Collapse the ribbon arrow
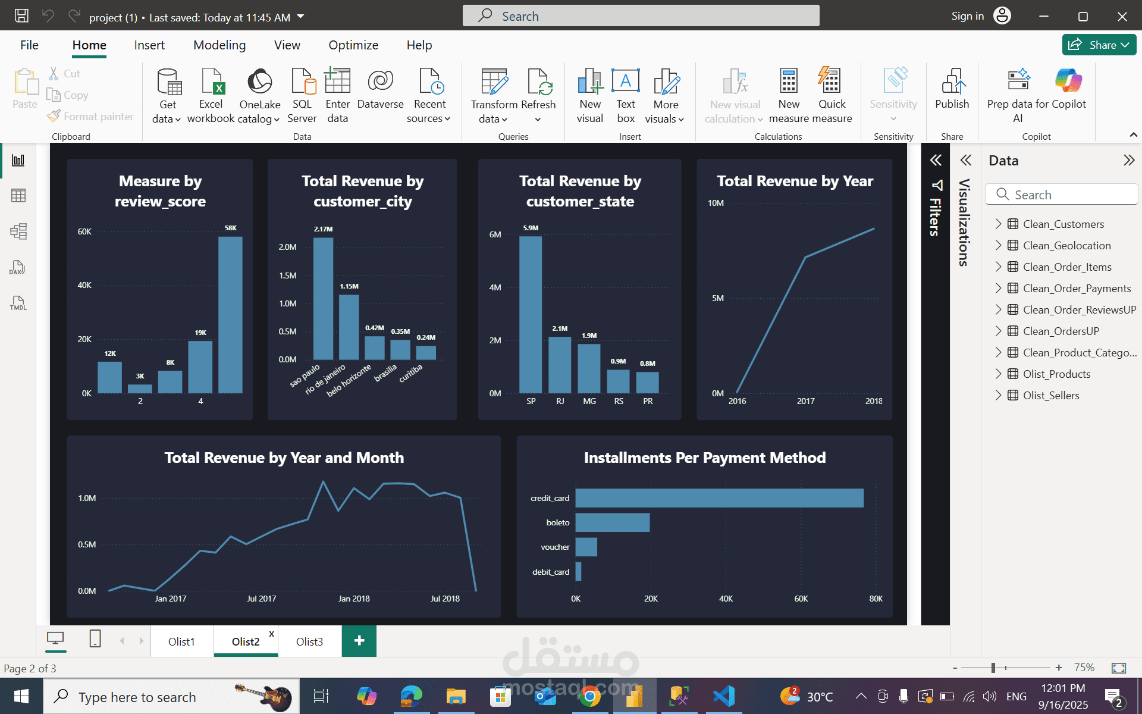Image resolution: width=1142 pixels, height=714 pixels. [x=1133, y=135]
